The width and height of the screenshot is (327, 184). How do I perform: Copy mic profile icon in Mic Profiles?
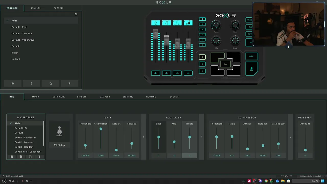tap(30, 157)
